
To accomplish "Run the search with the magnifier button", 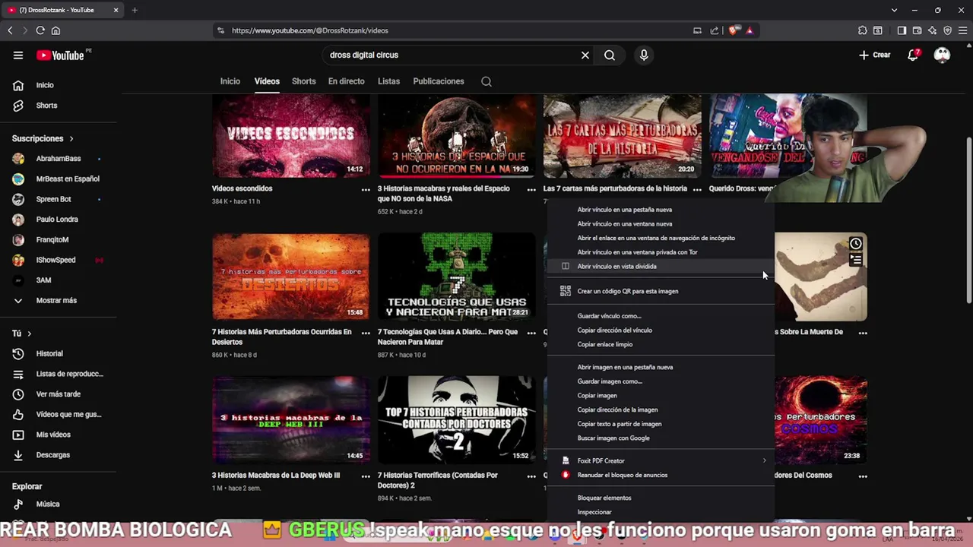I will 610,55.
